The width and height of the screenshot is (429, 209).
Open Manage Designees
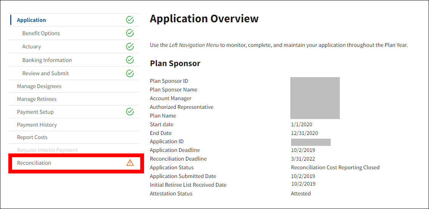(39, 86)
